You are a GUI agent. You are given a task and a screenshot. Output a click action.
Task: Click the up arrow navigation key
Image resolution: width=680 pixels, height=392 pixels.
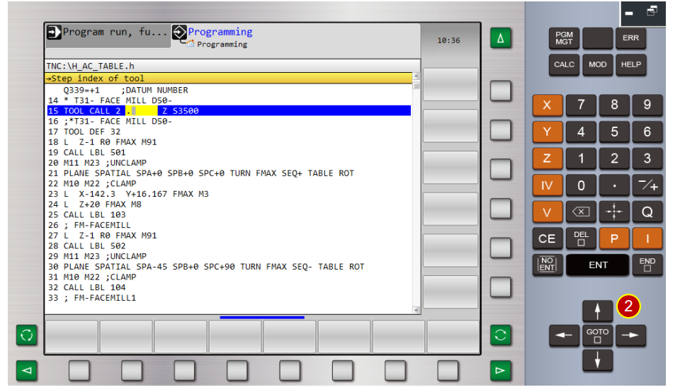(597, 310)
